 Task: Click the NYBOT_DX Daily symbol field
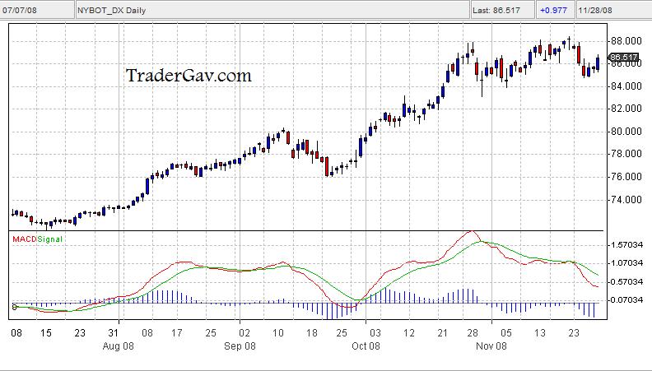point(272,10)
